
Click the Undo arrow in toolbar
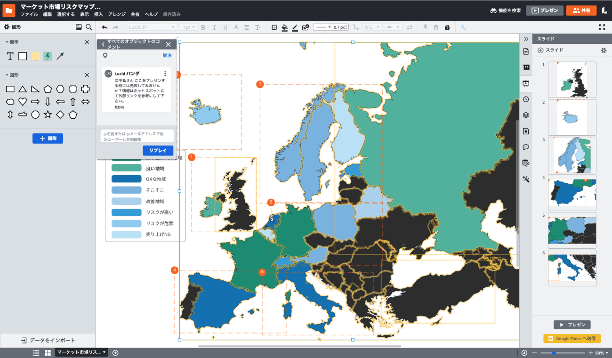click(x=105, y=27)
